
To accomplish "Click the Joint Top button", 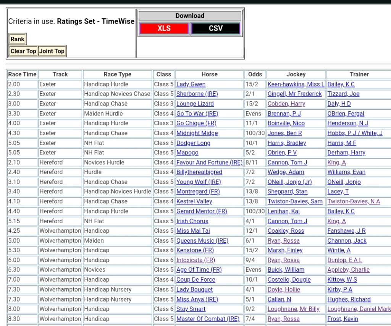I will coord(52,51).
